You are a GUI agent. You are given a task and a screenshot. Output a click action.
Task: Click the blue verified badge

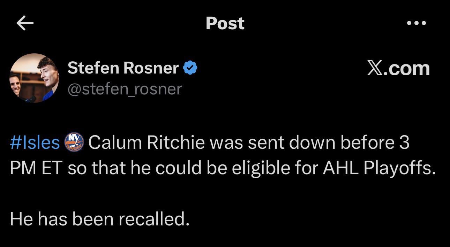pos(190,68)
